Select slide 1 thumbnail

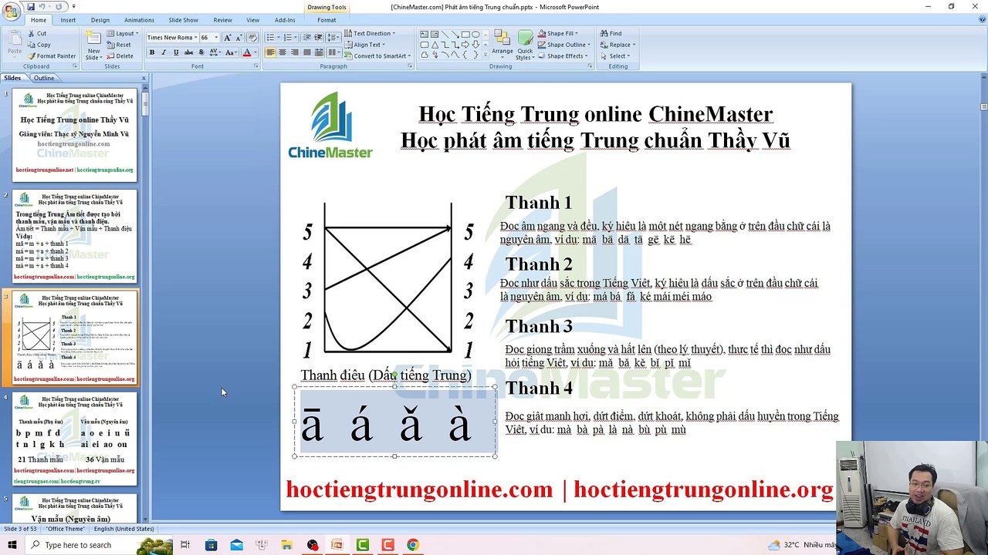[x=75, y=136]
